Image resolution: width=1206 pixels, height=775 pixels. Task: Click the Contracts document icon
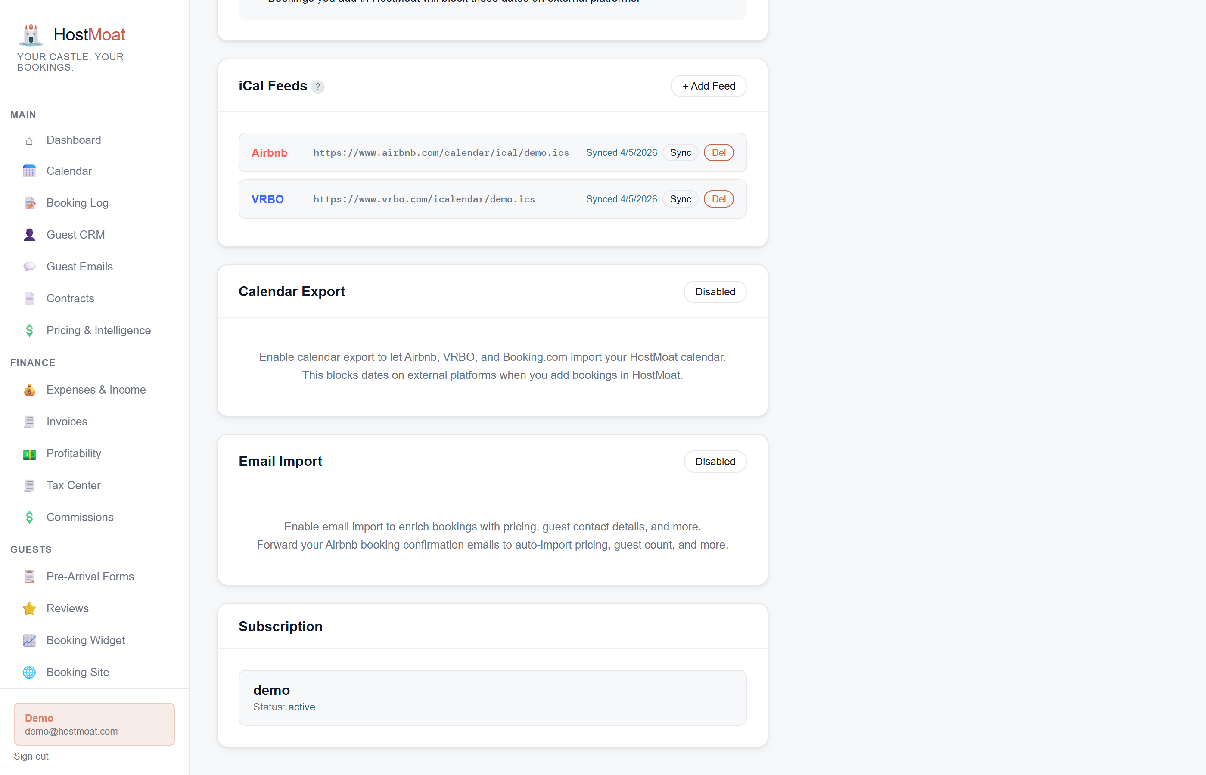pos(29,298)
